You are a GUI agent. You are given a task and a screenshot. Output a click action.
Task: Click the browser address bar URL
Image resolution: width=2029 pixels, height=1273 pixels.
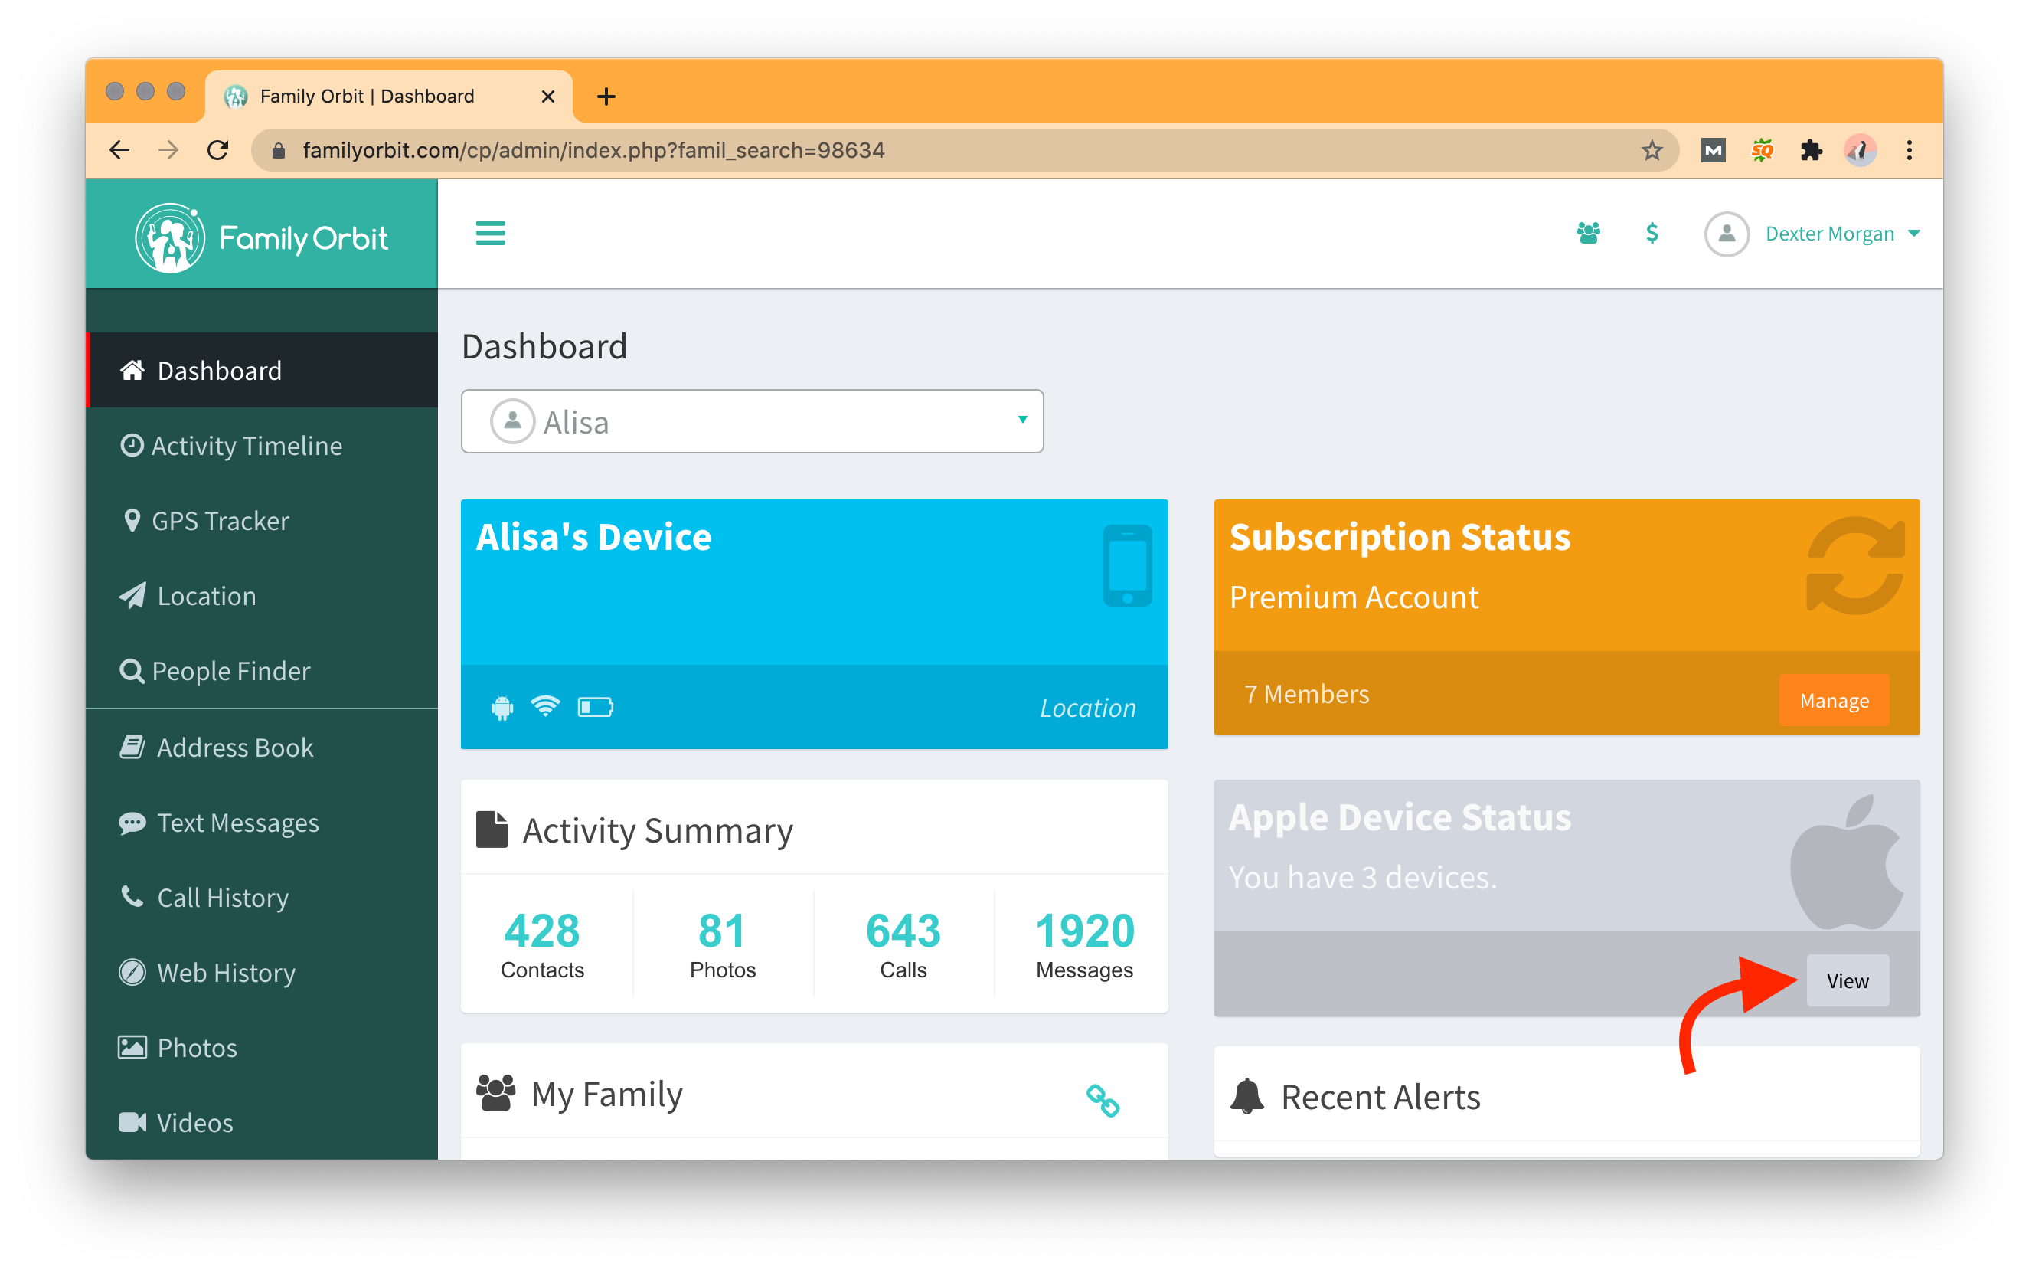coord(593,151)
